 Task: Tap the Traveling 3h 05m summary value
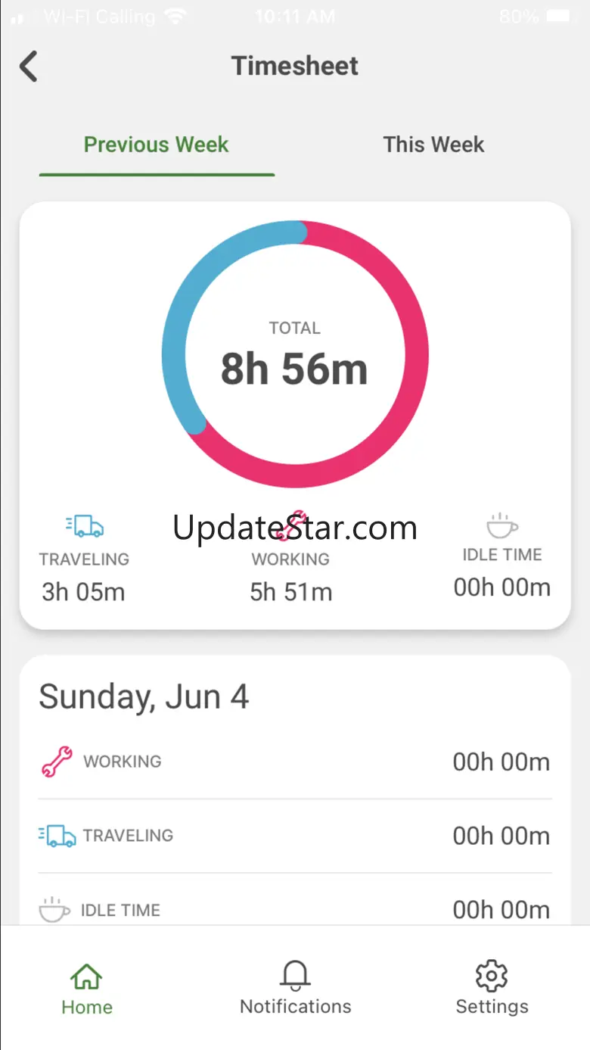pos(83,592)
